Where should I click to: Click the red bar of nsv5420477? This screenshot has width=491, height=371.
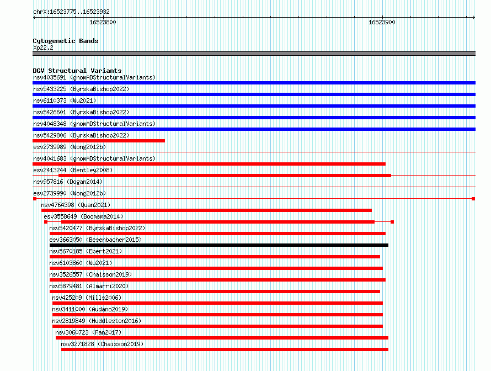pos(217,234)
